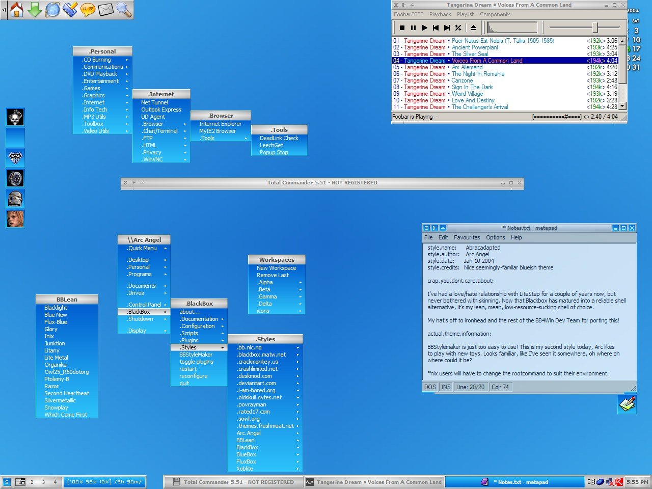Screen dimensions: 652x489
Task: Expand the .Chat/Terminal submenu
Action: tap(161, 131)
